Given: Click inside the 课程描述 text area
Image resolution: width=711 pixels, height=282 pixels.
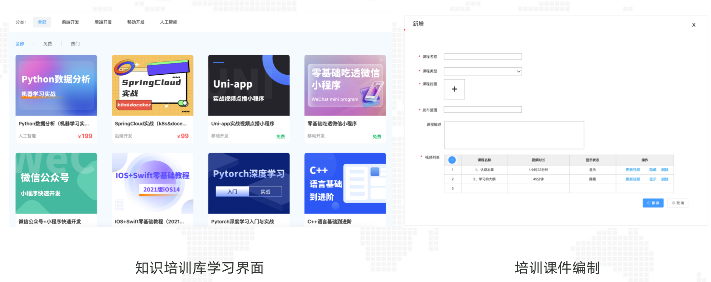Looking at the screenshot, I should pos(514,135).
